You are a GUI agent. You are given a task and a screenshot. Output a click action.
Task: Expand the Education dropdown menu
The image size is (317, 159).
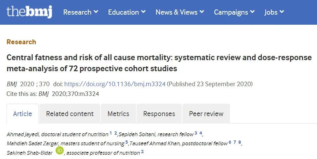(x=127, y=12)
